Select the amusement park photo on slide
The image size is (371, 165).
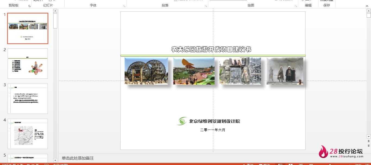pyautogui.click(x=194, y=71)
